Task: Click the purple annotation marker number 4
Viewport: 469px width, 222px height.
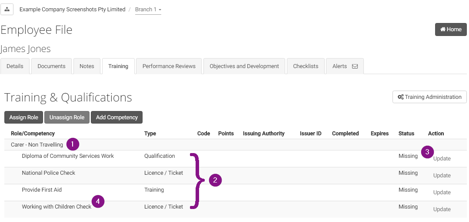Action: tap(98, 201)
